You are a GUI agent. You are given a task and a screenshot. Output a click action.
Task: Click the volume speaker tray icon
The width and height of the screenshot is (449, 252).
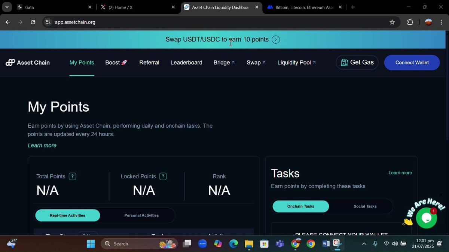point(395,244)
